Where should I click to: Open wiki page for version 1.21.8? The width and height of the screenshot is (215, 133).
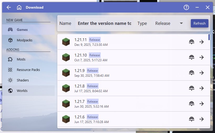coord(192,88)
